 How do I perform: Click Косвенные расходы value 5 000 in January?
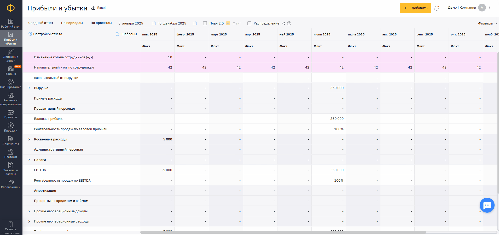pos(168,139)
